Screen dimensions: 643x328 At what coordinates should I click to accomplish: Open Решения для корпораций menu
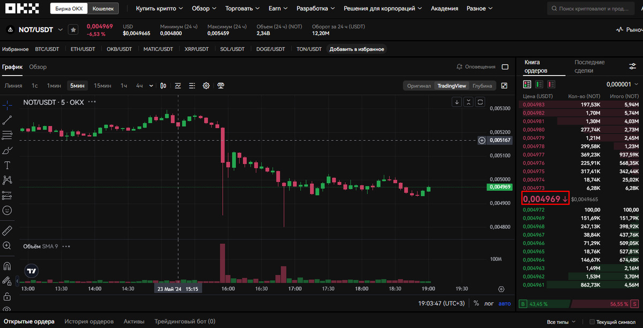click(x=383, y=9)
